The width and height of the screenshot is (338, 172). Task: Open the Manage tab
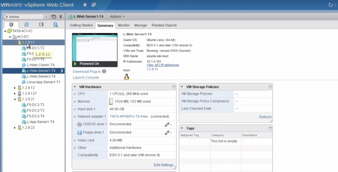[x=140, y=25]
